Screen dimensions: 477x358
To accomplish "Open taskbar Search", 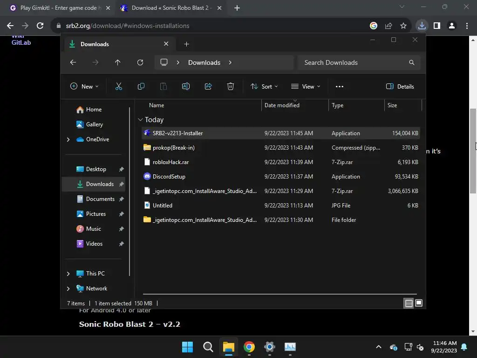I will pos(208,347).
